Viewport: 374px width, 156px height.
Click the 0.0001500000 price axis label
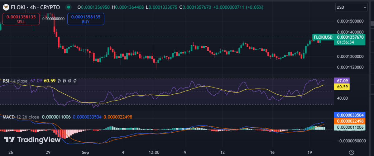(x=350, y=21)
